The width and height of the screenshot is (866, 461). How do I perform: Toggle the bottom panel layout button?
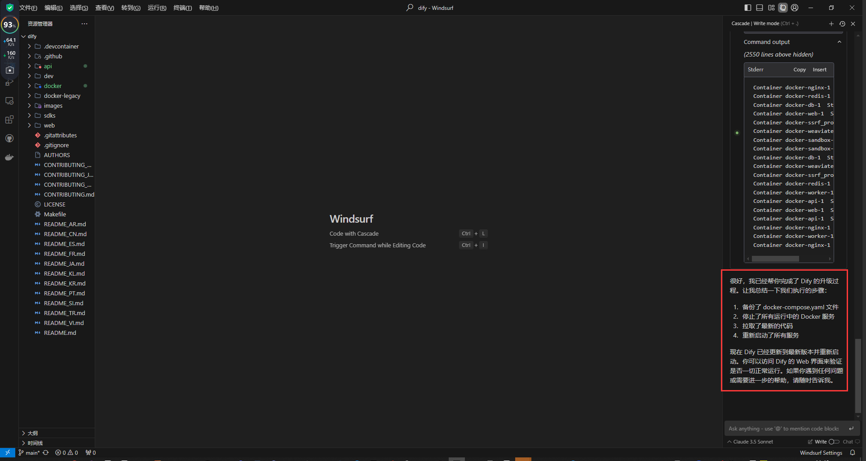(760, 8)
